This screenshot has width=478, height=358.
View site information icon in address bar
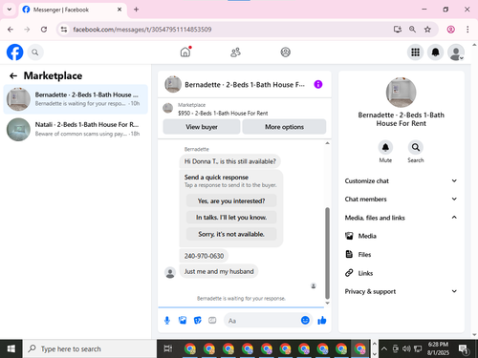point(64,30)
